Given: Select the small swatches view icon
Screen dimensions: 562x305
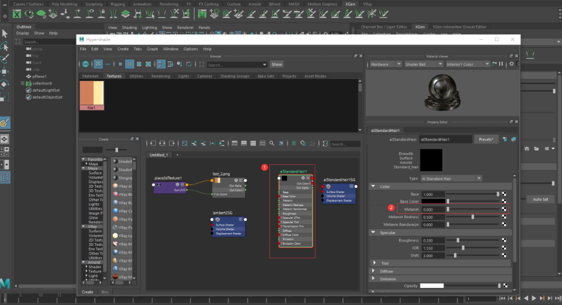Looking at the screenshot, I should pyautogui.click(x=120, y=64).
